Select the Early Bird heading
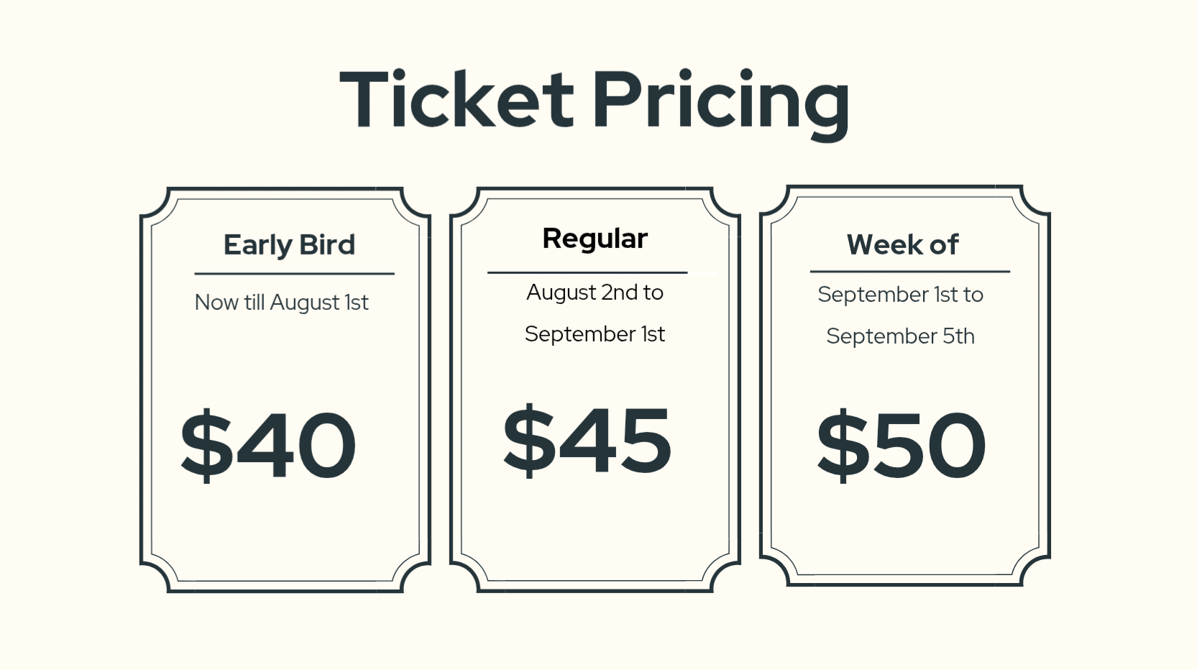 (x=289, y=245)
